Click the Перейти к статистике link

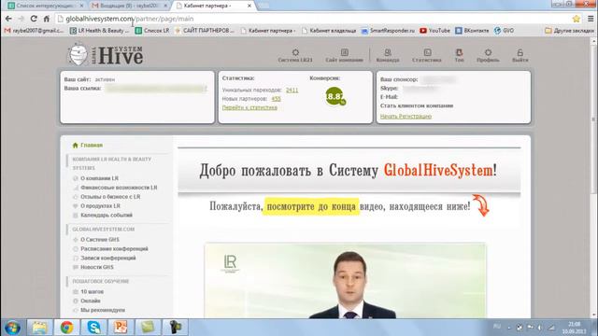pos(249,107)
